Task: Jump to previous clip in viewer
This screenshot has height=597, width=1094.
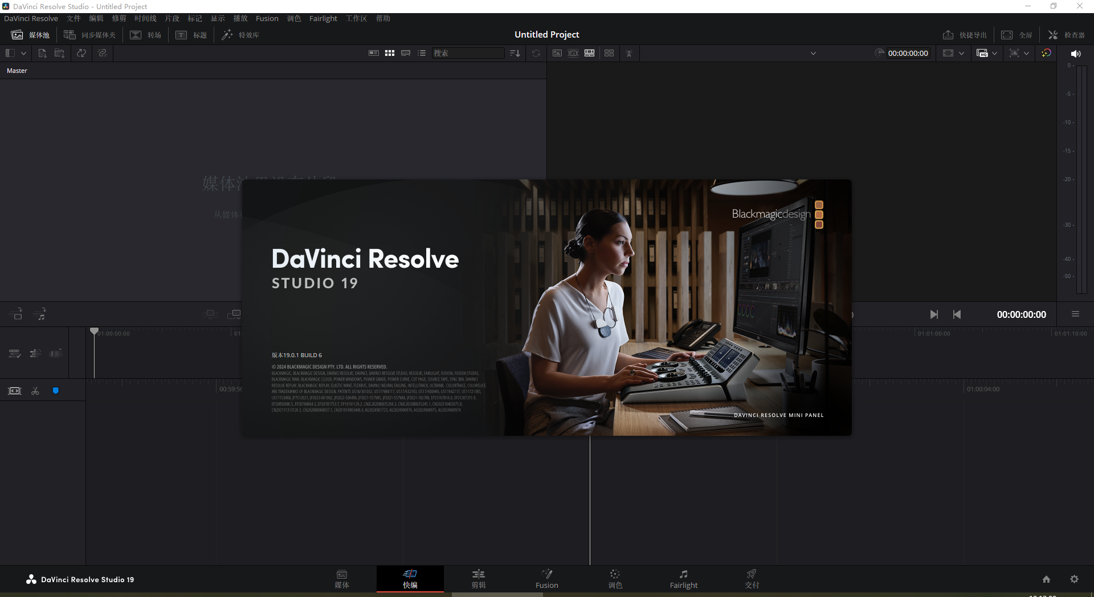Action: click(957, 314)
